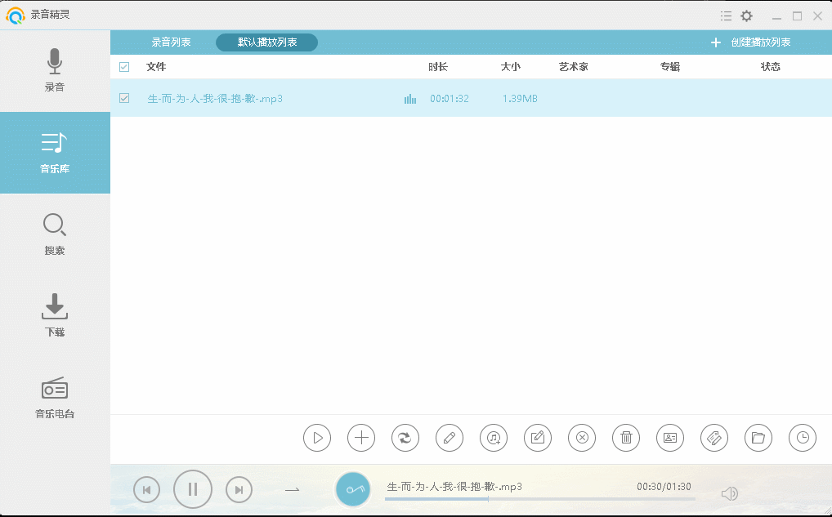Open the 录音 recording section
This screenshot has width=832, height=517.
(55, 71)
